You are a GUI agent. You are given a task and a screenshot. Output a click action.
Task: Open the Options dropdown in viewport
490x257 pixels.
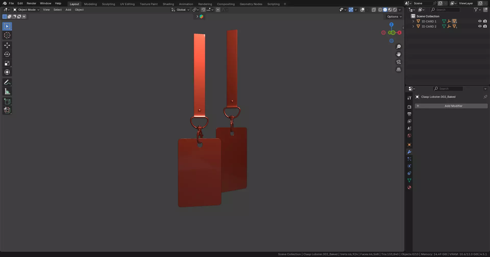pos(394,17)
